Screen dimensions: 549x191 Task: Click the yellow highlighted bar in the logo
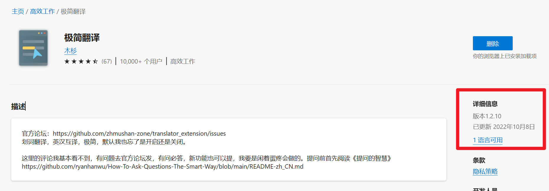point(29,48)
